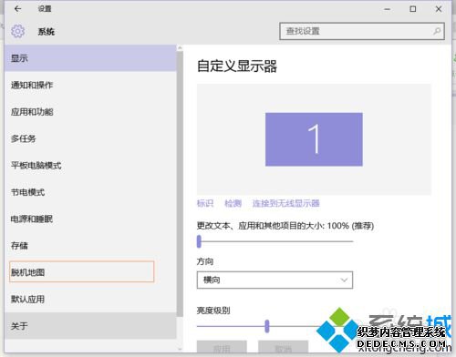The image size is (456, 357).
Task: Minimize the settings window
Action: pyautogui.click(x=387, y=9)
